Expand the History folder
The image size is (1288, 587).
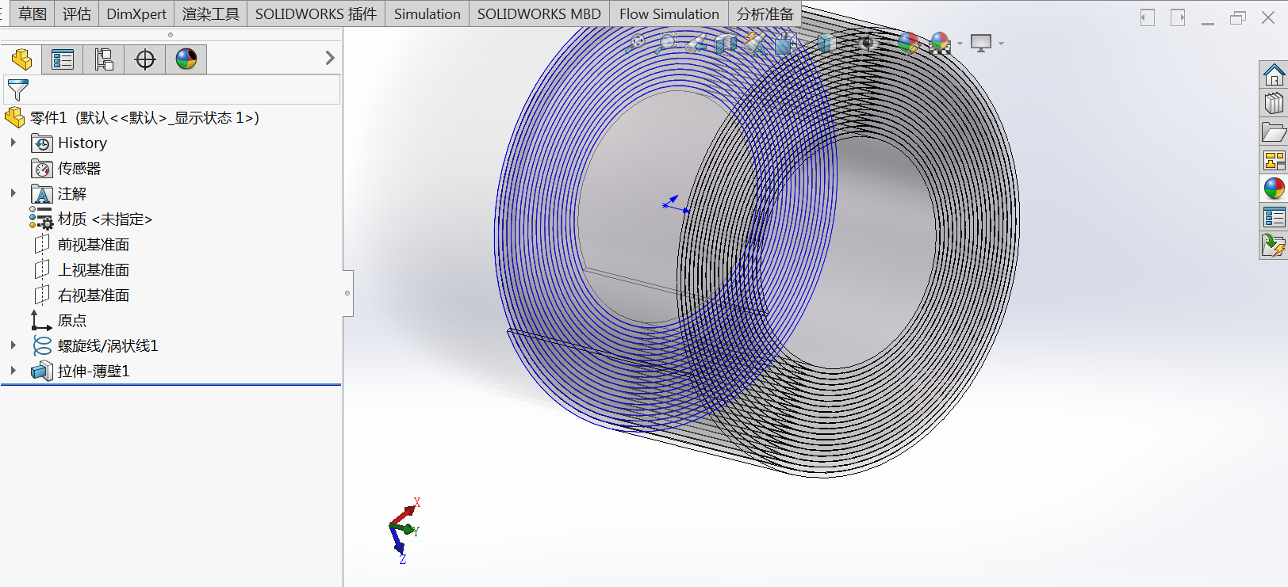point(13,143)
